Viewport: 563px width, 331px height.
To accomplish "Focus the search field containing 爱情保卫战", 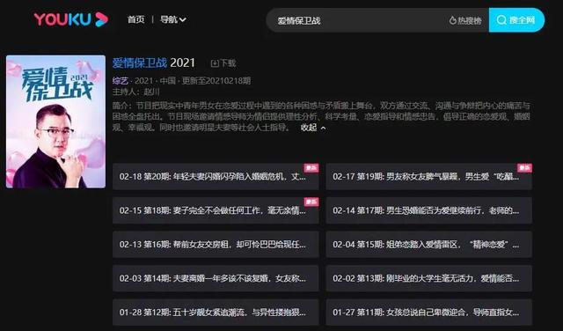I will click(359, 20).
